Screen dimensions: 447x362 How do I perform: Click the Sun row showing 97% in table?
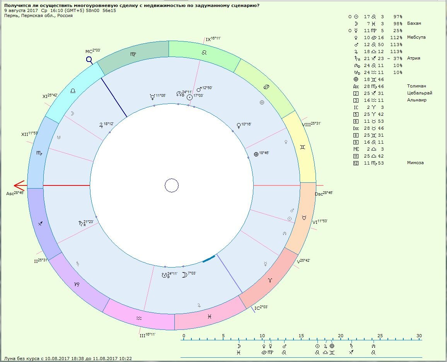coord(375,17)
